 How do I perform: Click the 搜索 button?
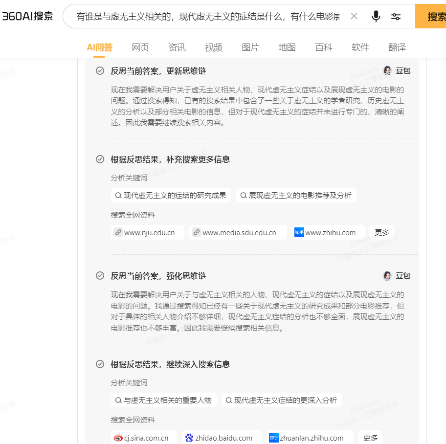coord(436,16)
